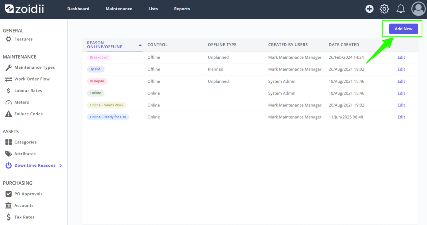Viewport: 427px width, 225px height.
Task: Click the yellow Online - Needs Work tag
Action: [107, 105]
